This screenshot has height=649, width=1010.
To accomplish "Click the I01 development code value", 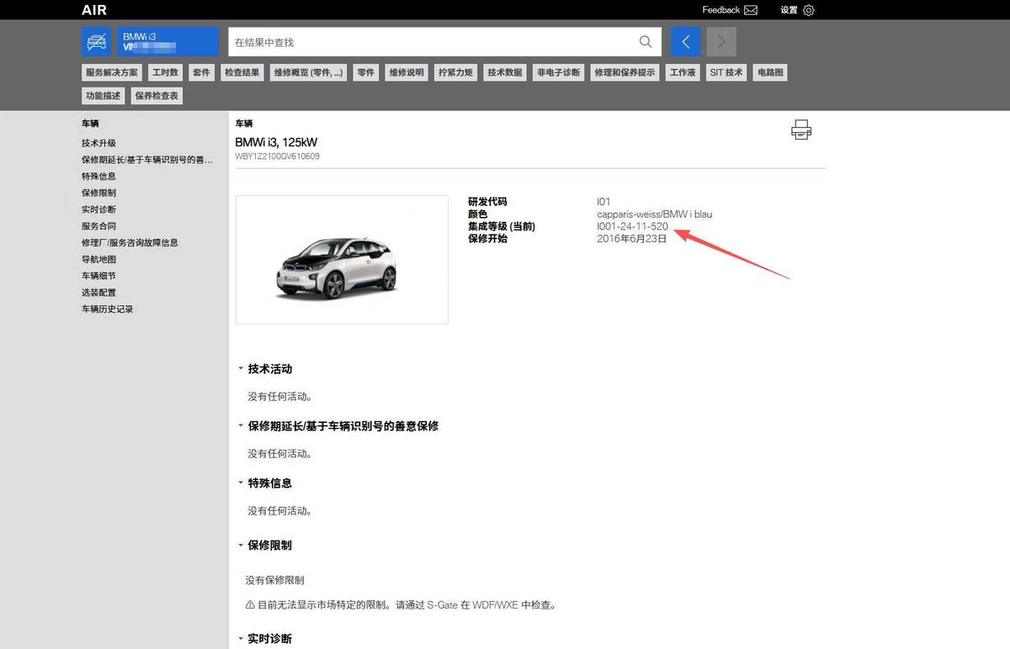I will [x=603, y=202].
